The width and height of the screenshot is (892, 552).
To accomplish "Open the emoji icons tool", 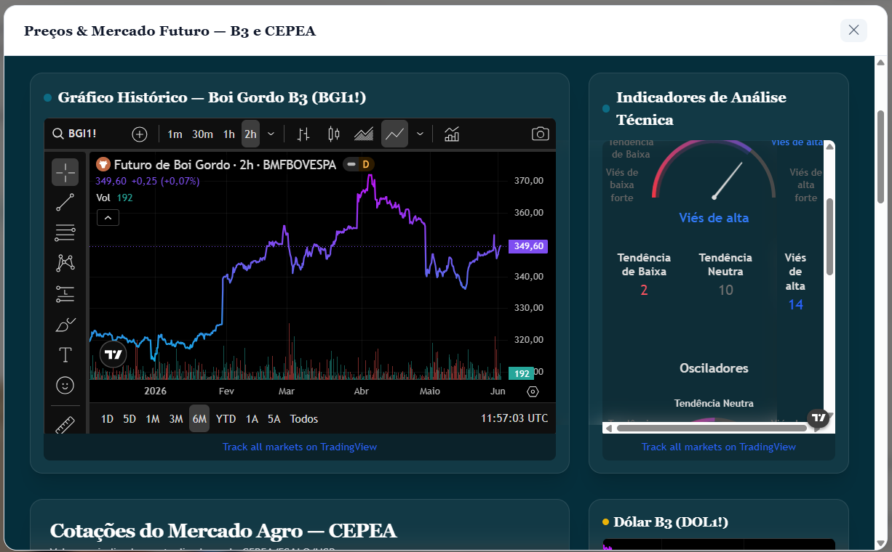I will [65, 385].
